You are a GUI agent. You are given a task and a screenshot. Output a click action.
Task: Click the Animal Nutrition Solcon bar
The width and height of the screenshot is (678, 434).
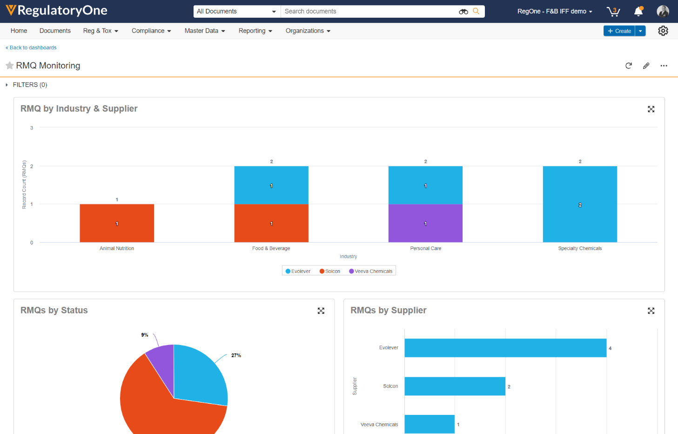117,223
